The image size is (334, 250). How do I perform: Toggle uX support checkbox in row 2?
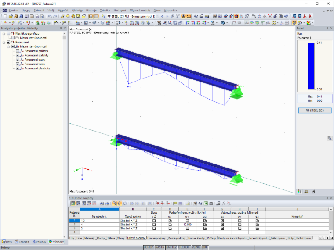(x=170, y=225)
